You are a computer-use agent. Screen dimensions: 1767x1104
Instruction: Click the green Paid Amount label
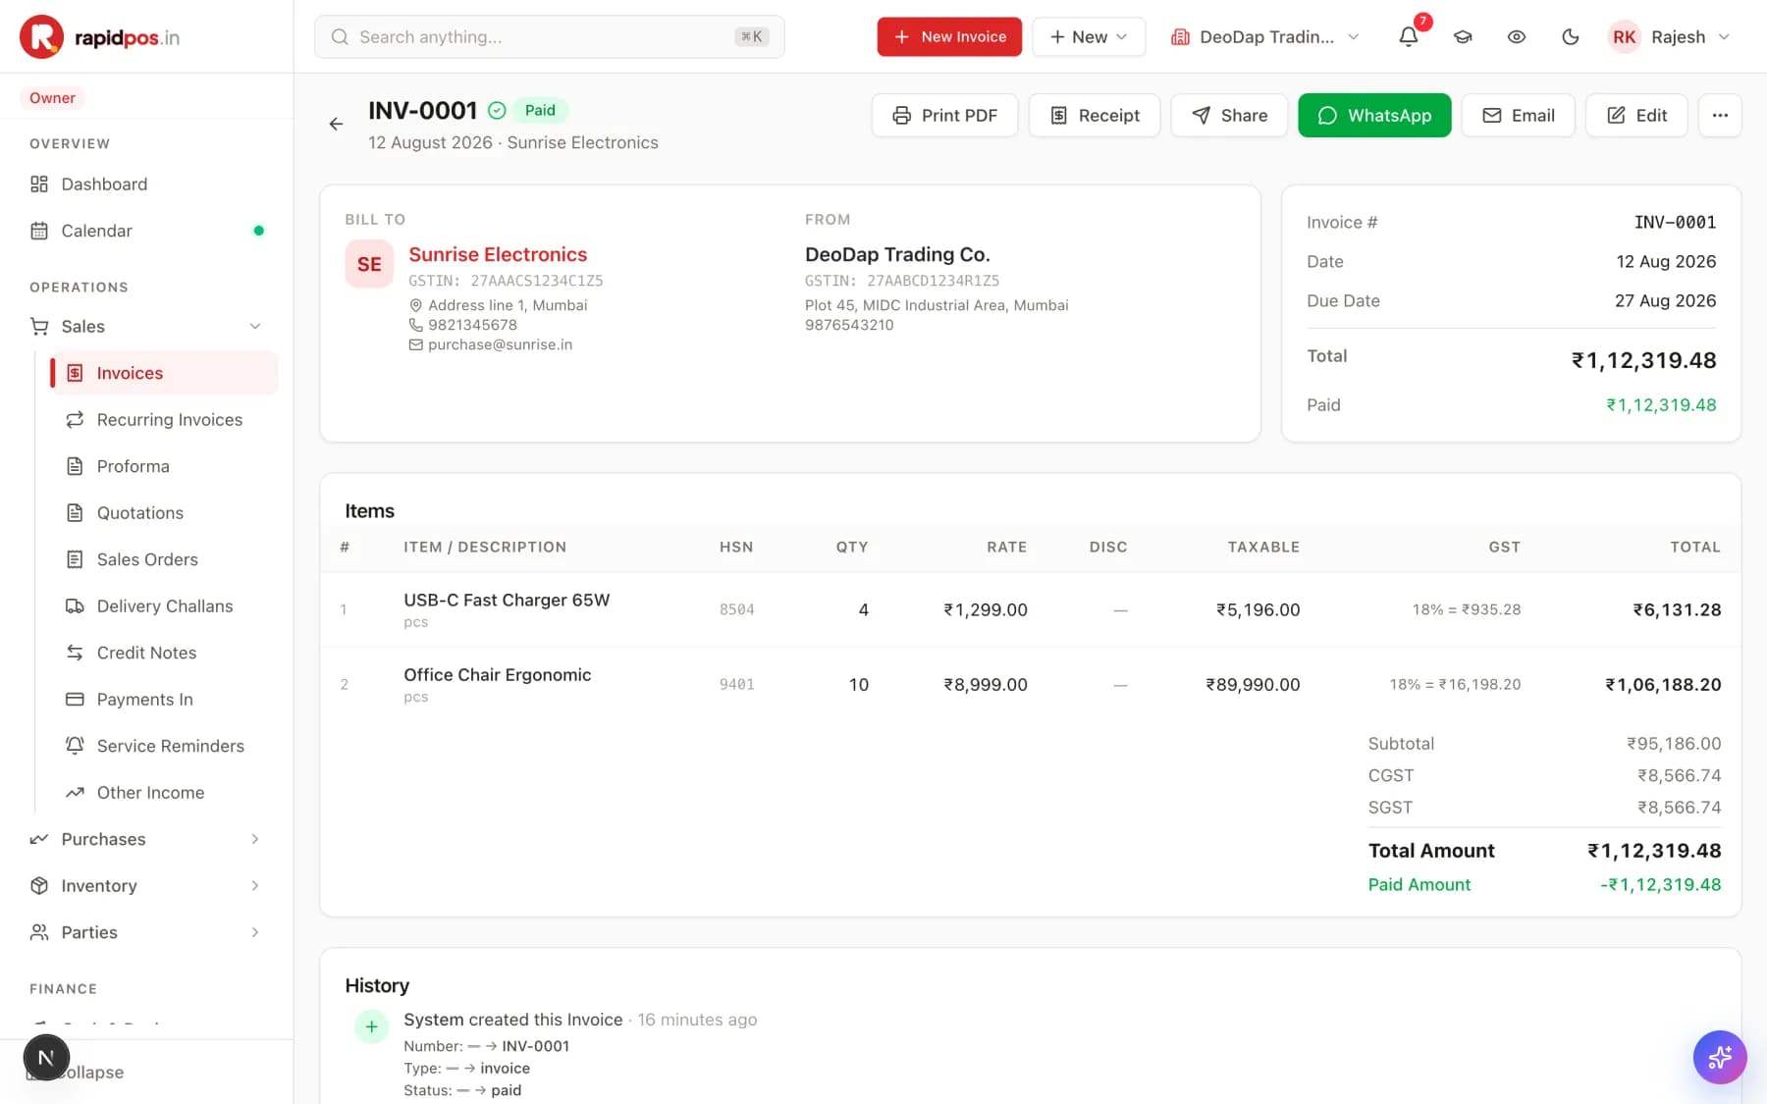click(x=1419, y=884)
